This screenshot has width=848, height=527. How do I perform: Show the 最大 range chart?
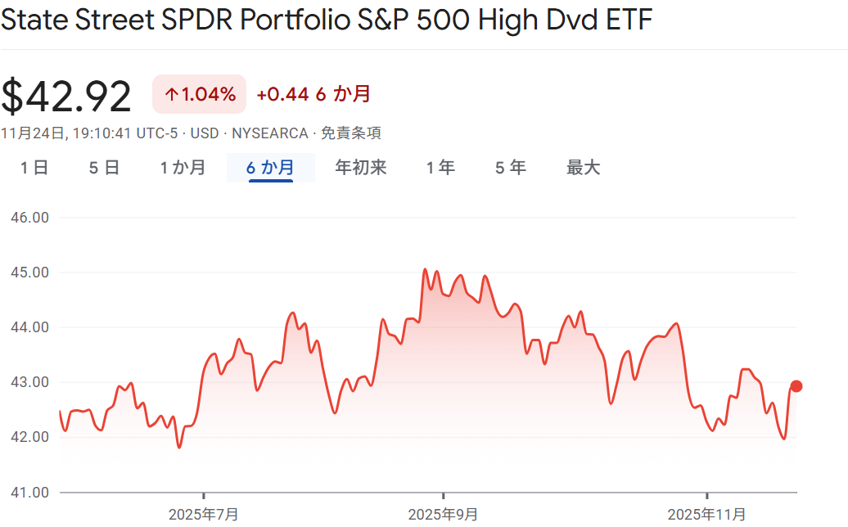(x=584, y=168)
